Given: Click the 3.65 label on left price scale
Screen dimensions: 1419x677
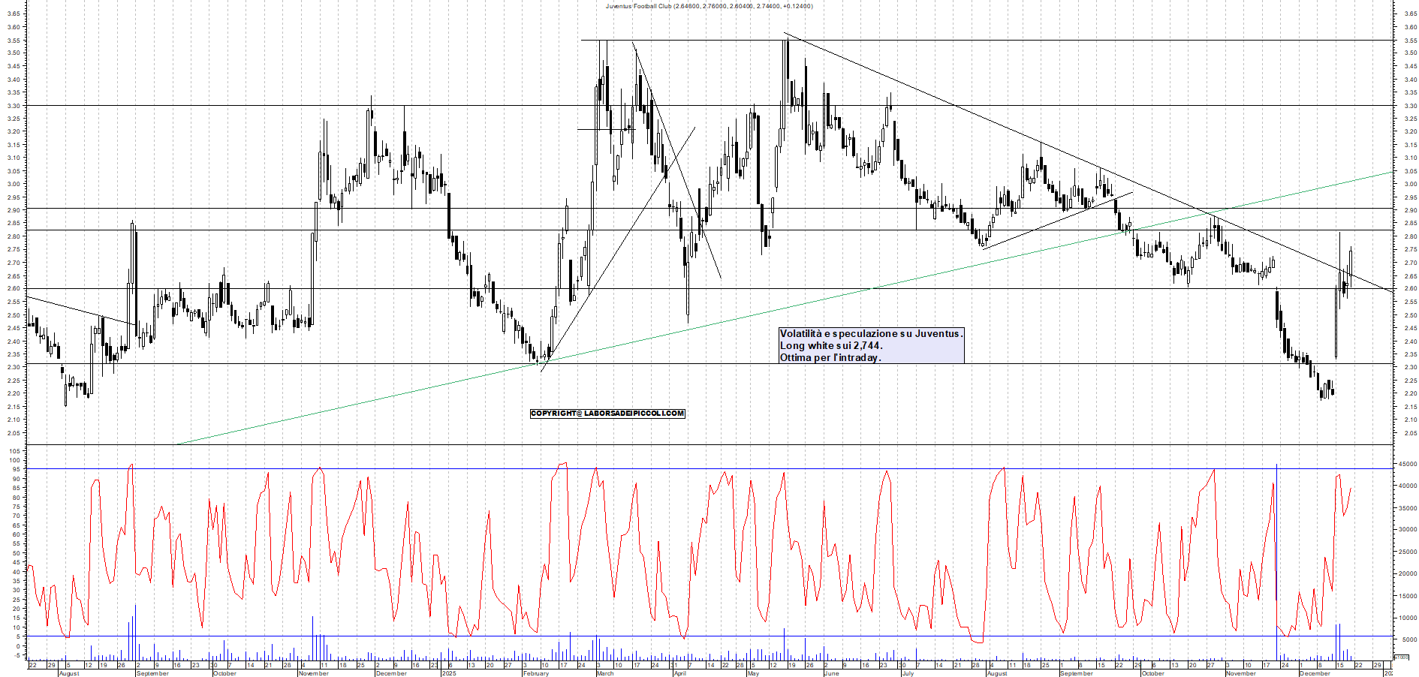Looking at the screenshot, I should [14, 14].
